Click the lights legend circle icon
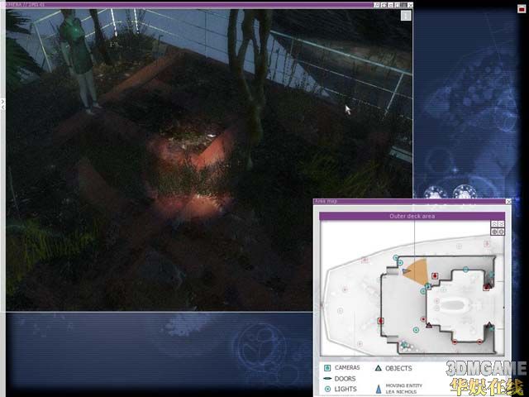529x397 pixels. [x=327, y=390]
